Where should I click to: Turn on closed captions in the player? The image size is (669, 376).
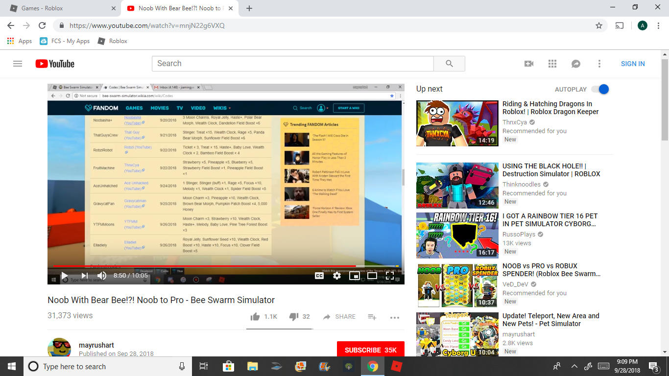(x=319, y=276)
